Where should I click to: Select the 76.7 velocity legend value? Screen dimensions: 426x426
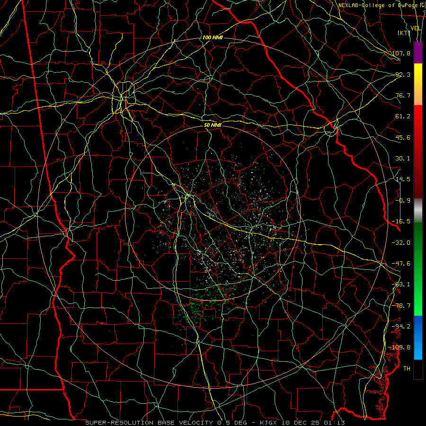tap(403, 95)
